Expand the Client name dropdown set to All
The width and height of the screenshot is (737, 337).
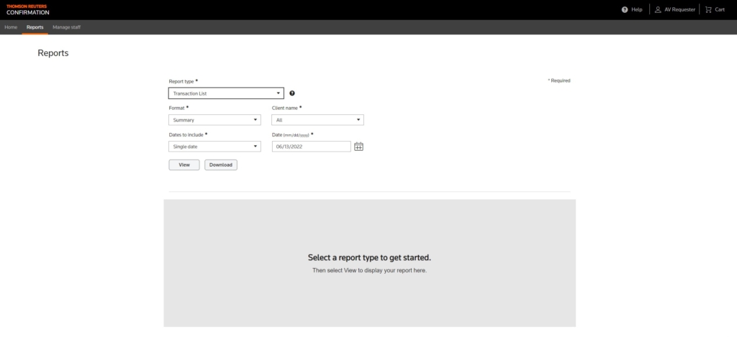click(317, 120)
